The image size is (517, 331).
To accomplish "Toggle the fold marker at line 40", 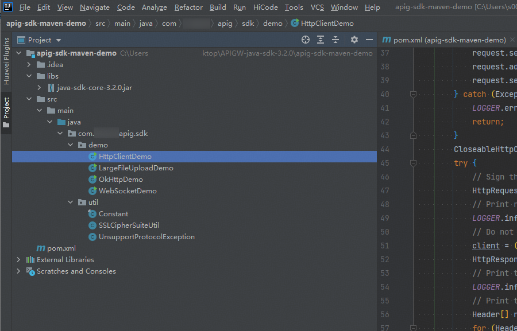I will click(413, 95).
